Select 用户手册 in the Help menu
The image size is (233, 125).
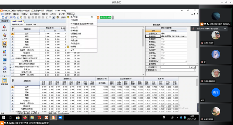pyautogui.click(x=82, y=17)
